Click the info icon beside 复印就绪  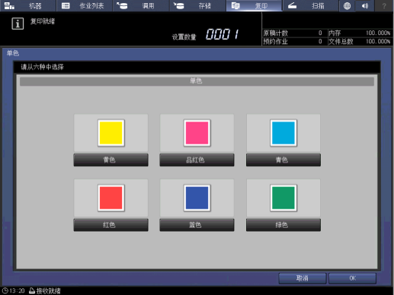[x=18, y=24]
